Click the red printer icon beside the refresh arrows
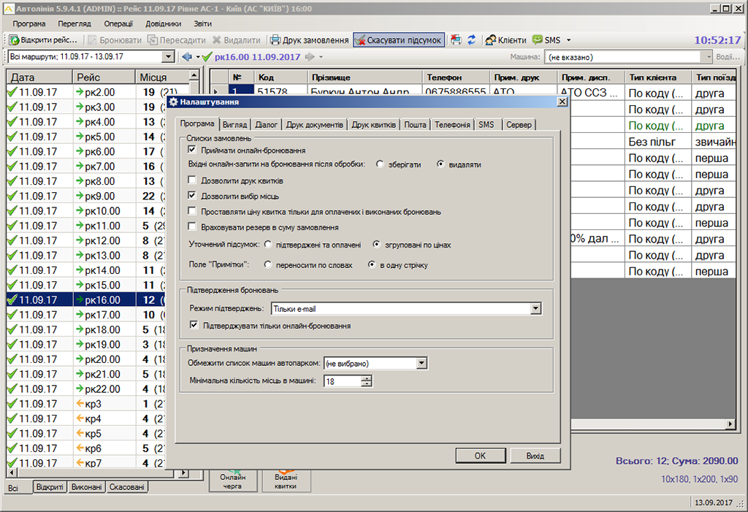748x512 pixels. (x=456, y=40)
